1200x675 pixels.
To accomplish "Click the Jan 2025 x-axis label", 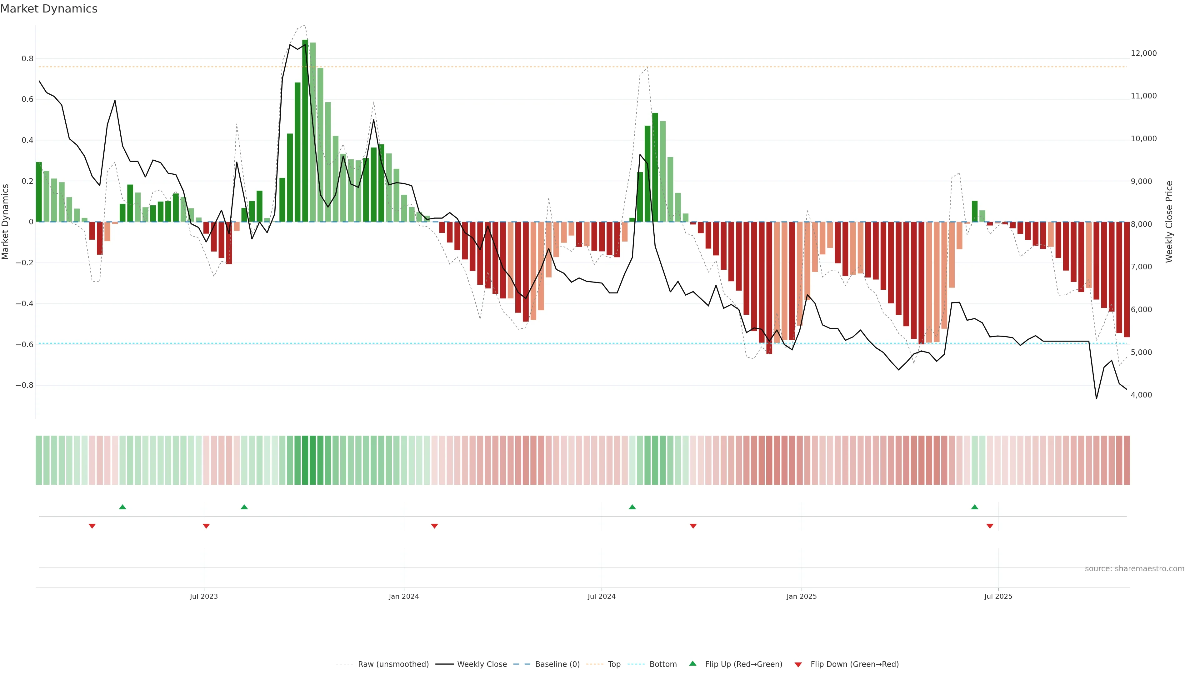I will [x=801, y=596].
